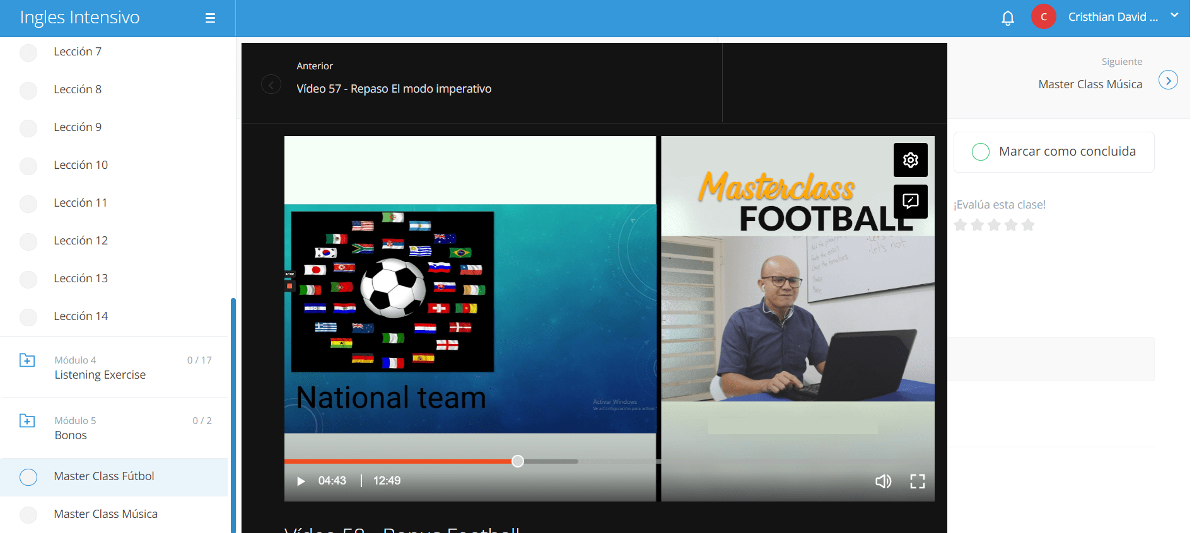Open Lección 12 in sidebar
The width and height of the screenshot is (1192, 533).
[x=81, y=241]
